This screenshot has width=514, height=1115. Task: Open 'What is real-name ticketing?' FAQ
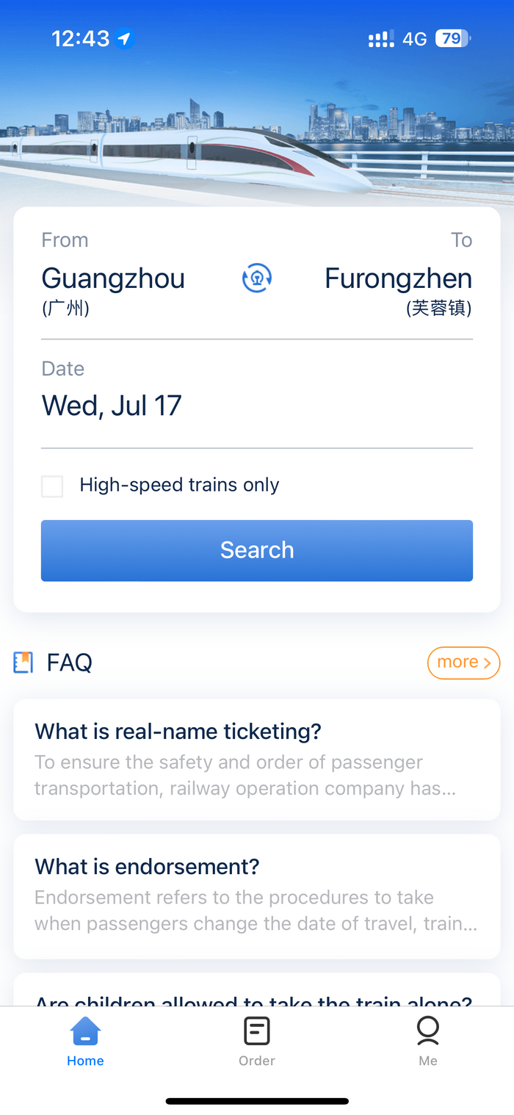(257, 759)
